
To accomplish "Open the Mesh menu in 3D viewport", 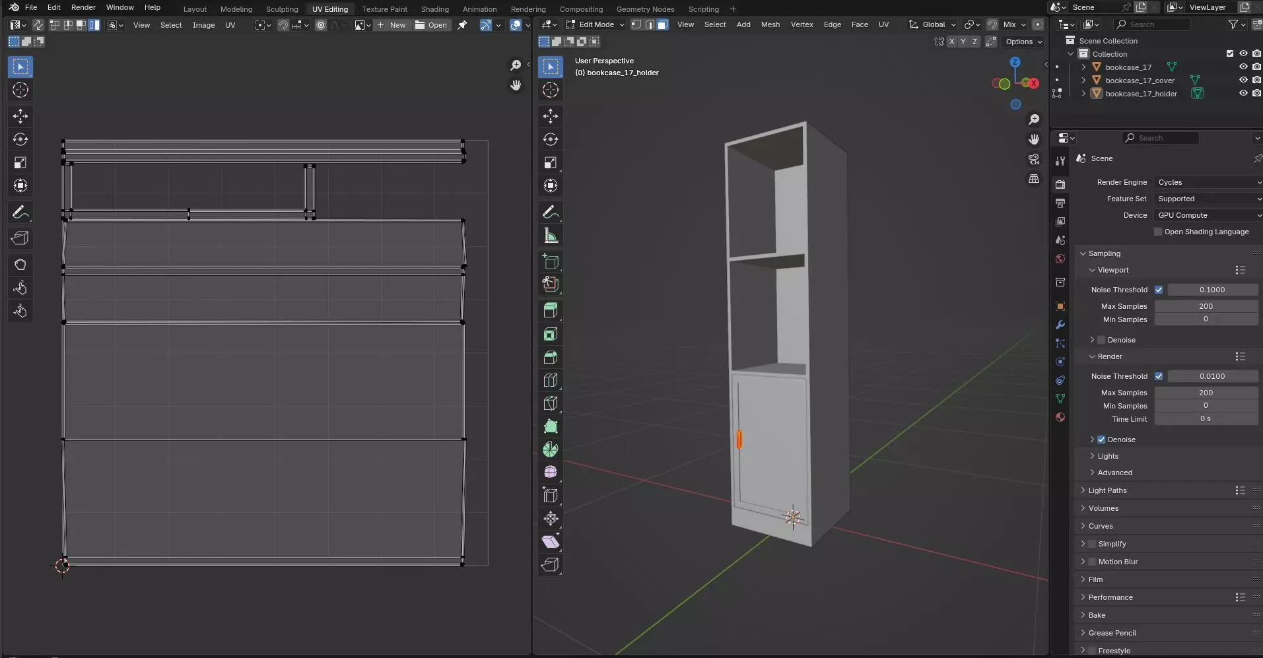I will tap(770, 24).
